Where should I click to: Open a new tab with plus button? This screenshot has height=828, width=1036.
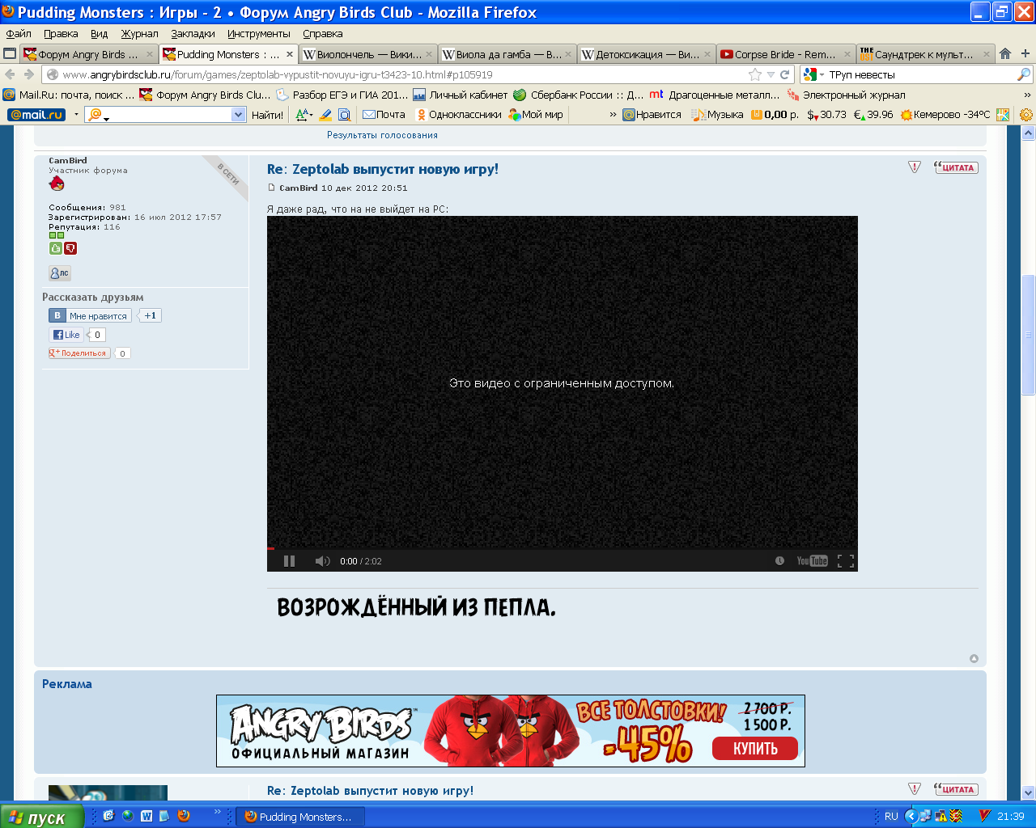[x=1025, y=53]
